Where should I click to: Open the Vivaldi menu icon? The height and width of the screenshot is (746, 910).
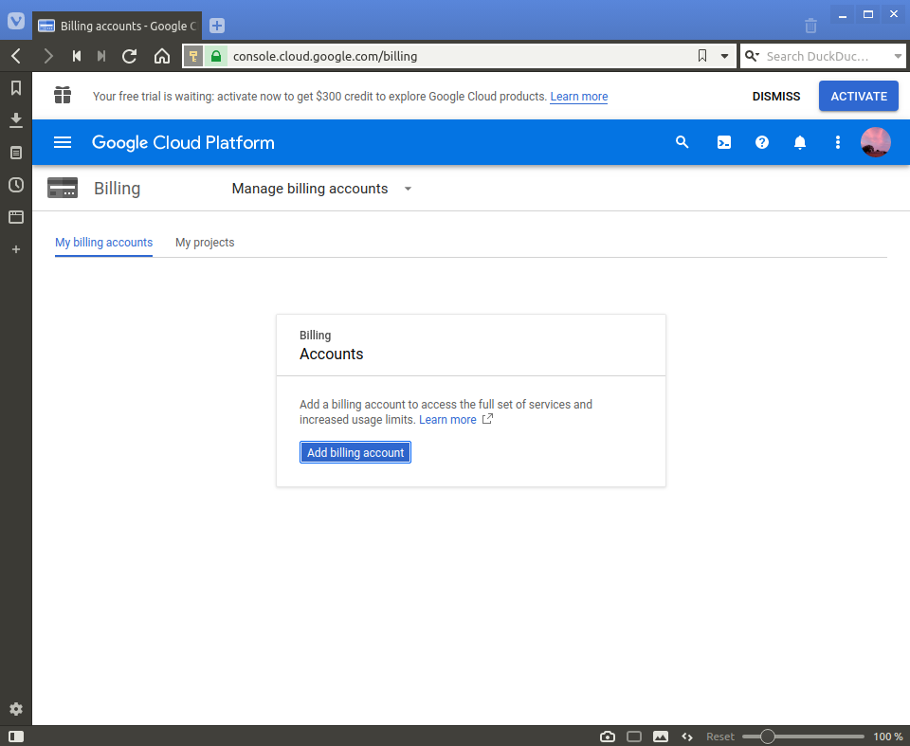click(x=16, y=22)
